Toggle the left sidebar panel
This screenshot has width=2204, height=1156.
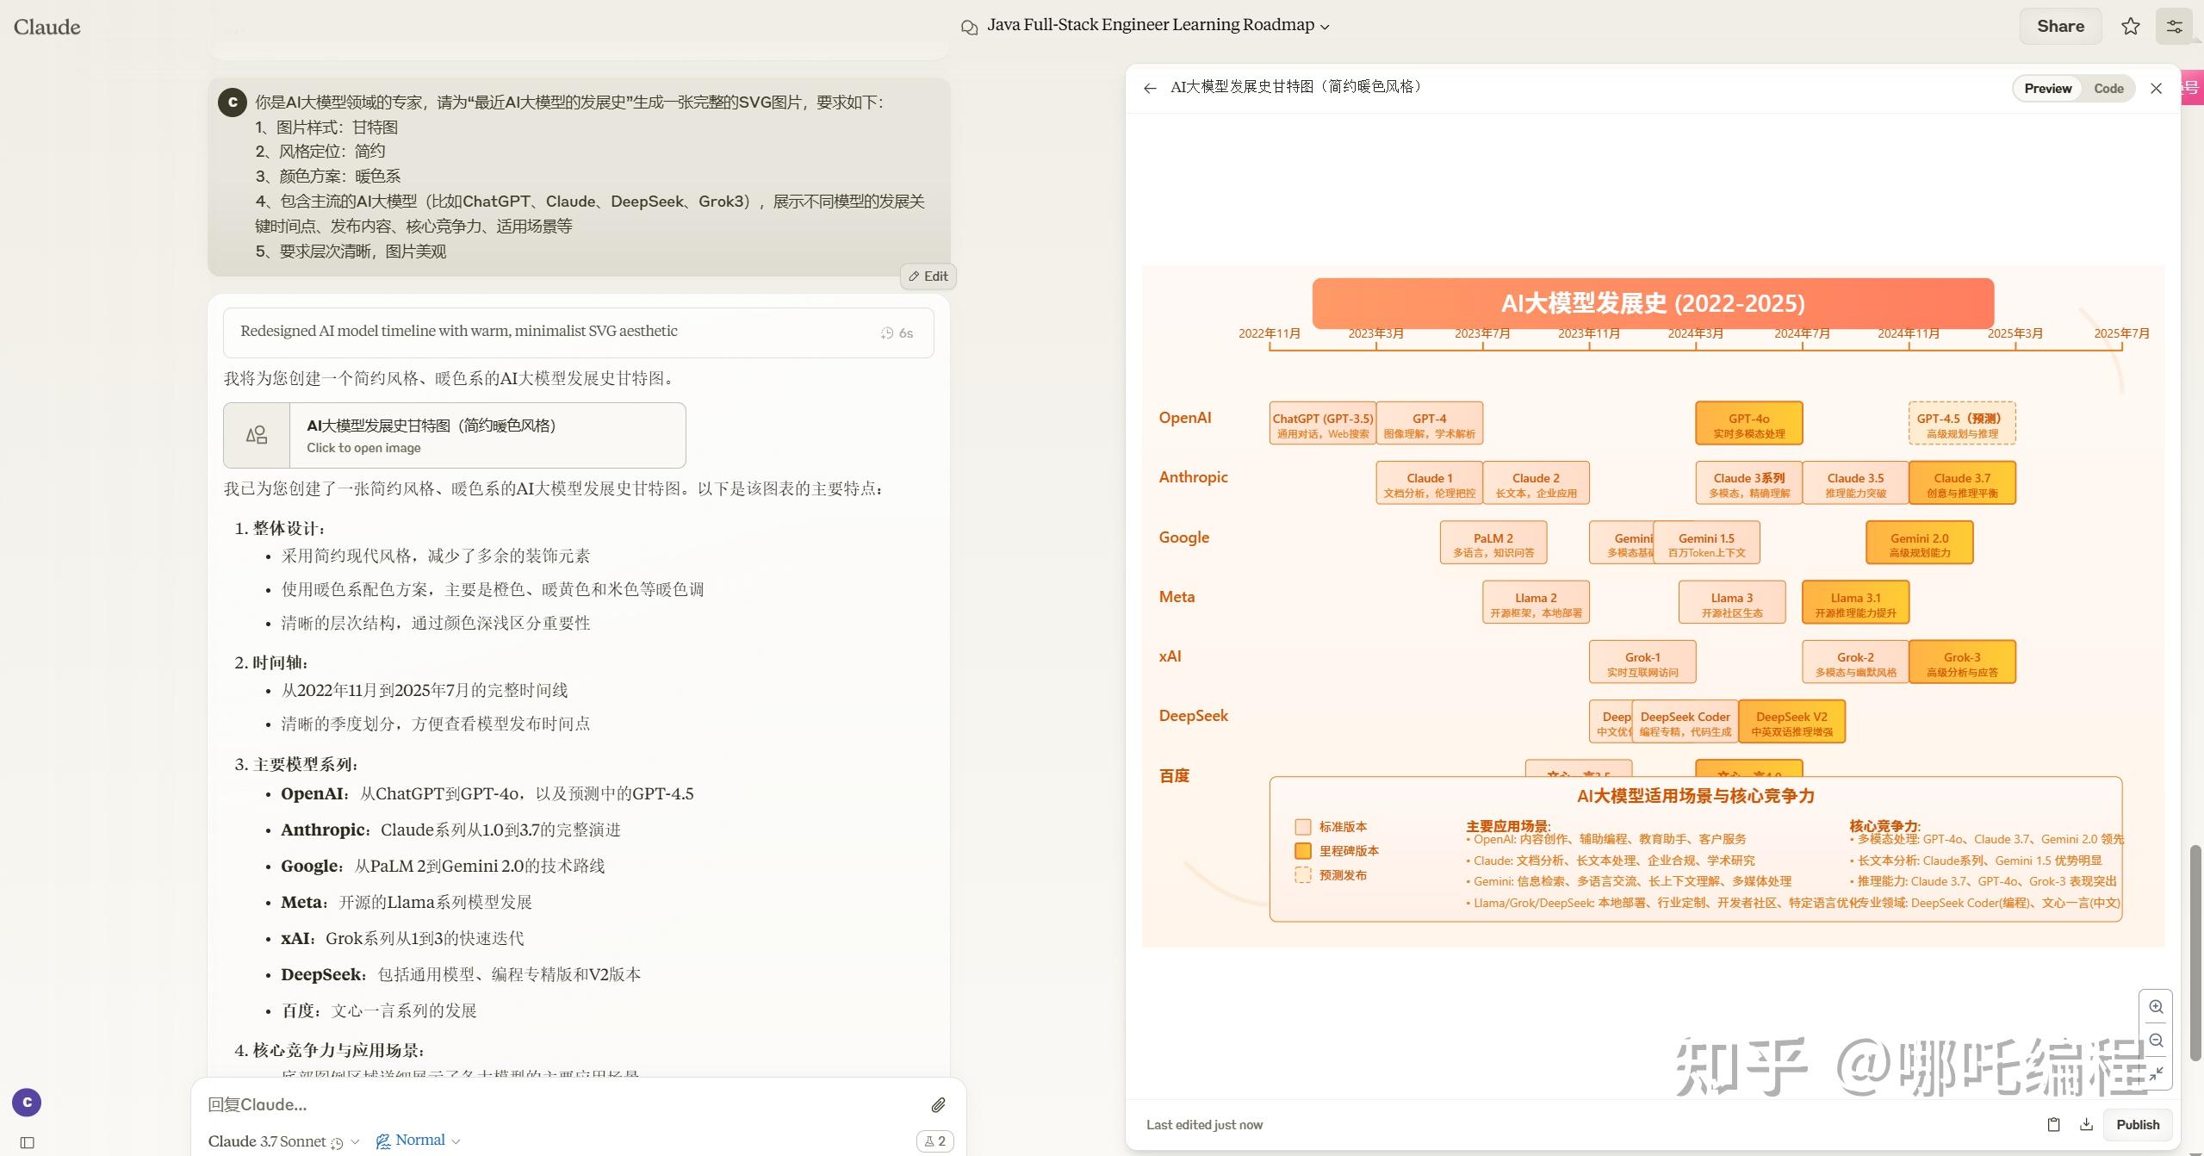[27, 1142]
